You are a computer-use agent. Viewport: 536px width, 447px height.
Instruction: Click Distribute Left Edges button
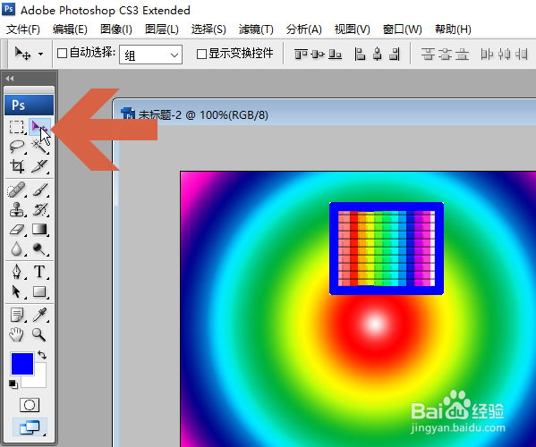[487, 54]
